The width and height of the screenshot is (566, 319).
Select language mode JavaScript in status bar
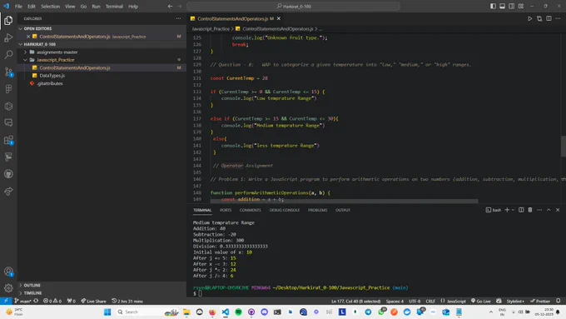pos(456,301)
